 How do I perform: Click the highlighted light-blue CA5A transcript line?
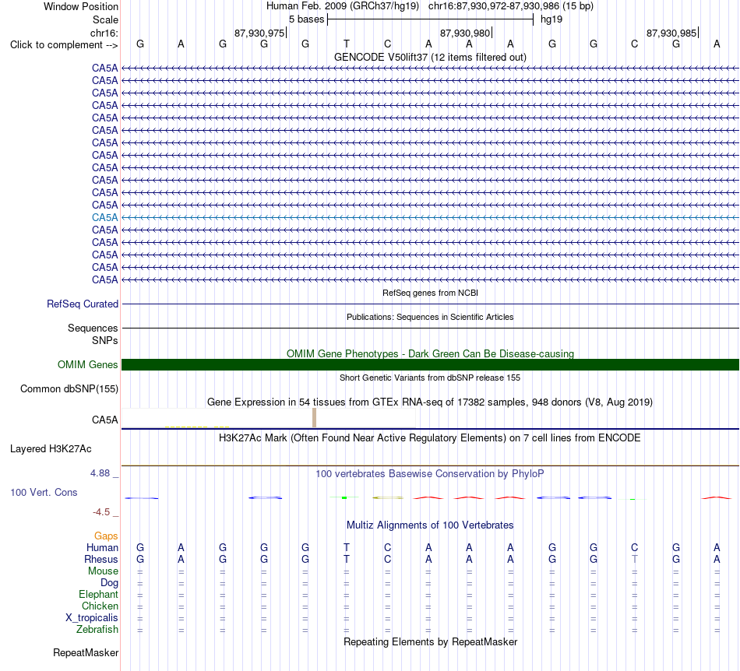click(431, 217)
